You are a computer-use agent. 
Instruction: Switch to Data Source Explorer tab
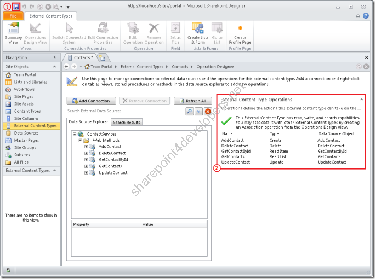coord(88,121)
